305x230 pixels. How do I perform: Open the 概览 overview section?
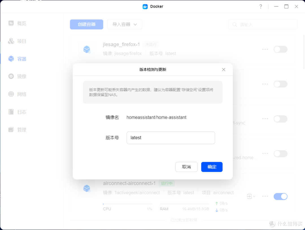pyautogui.click(x=17, y=23)
